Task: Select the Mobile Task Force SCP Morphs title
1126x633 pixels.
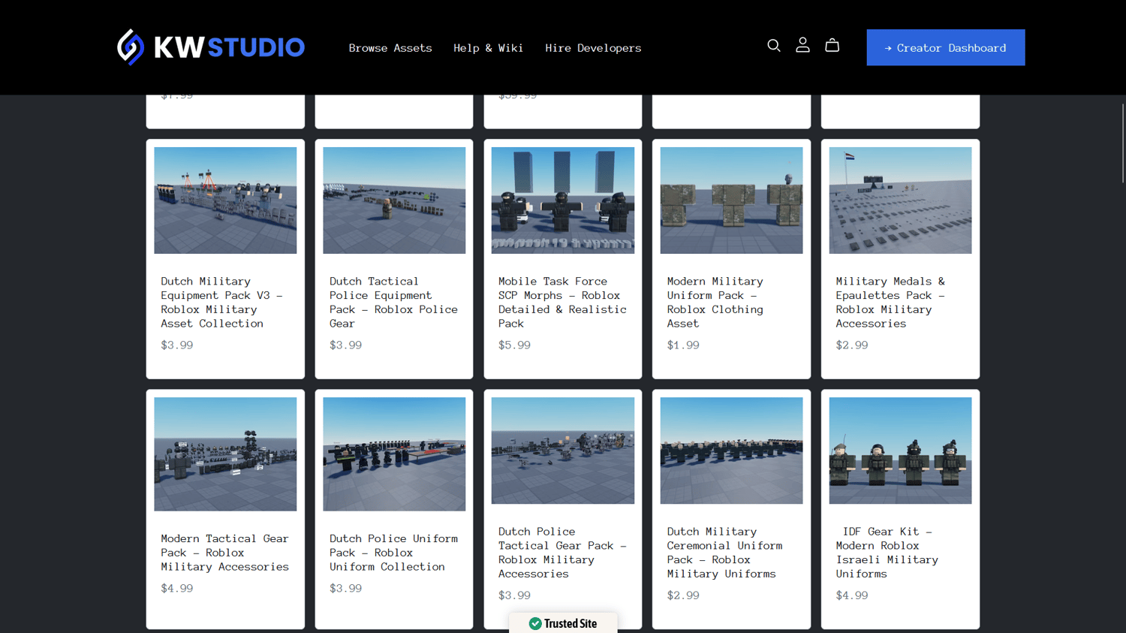Action: (x=562, y=303)
